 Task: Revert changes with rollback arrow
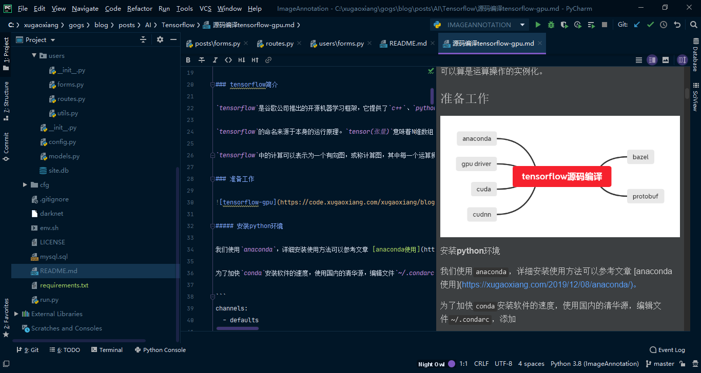tap(677, 25)
